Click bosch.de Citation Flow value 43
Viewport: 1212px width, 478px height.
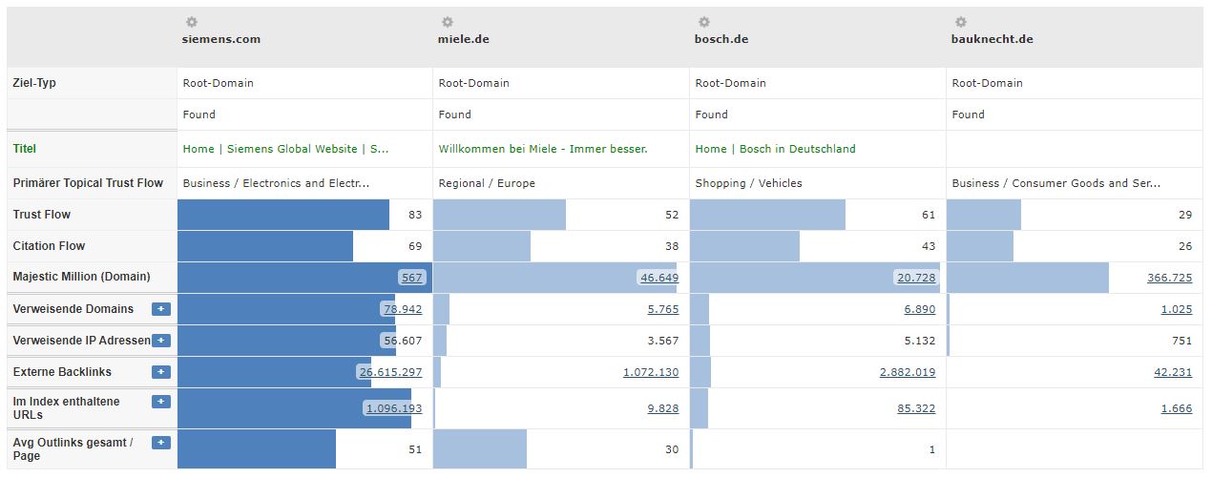[x=929, y=246]
